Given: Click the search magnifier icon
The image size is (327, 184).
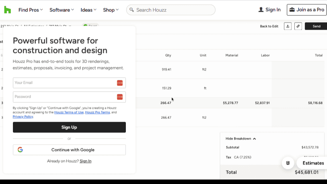Looking at the screenshot, I should coord(132,10).
